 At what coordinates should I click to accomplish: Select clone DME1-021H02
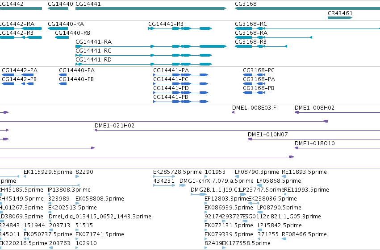point(237,130)
